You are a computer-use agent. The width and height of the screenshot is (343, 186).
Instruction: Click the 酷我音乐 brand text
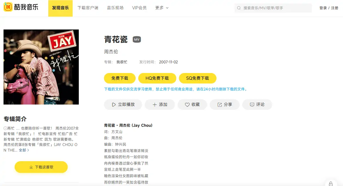(26, 7)
